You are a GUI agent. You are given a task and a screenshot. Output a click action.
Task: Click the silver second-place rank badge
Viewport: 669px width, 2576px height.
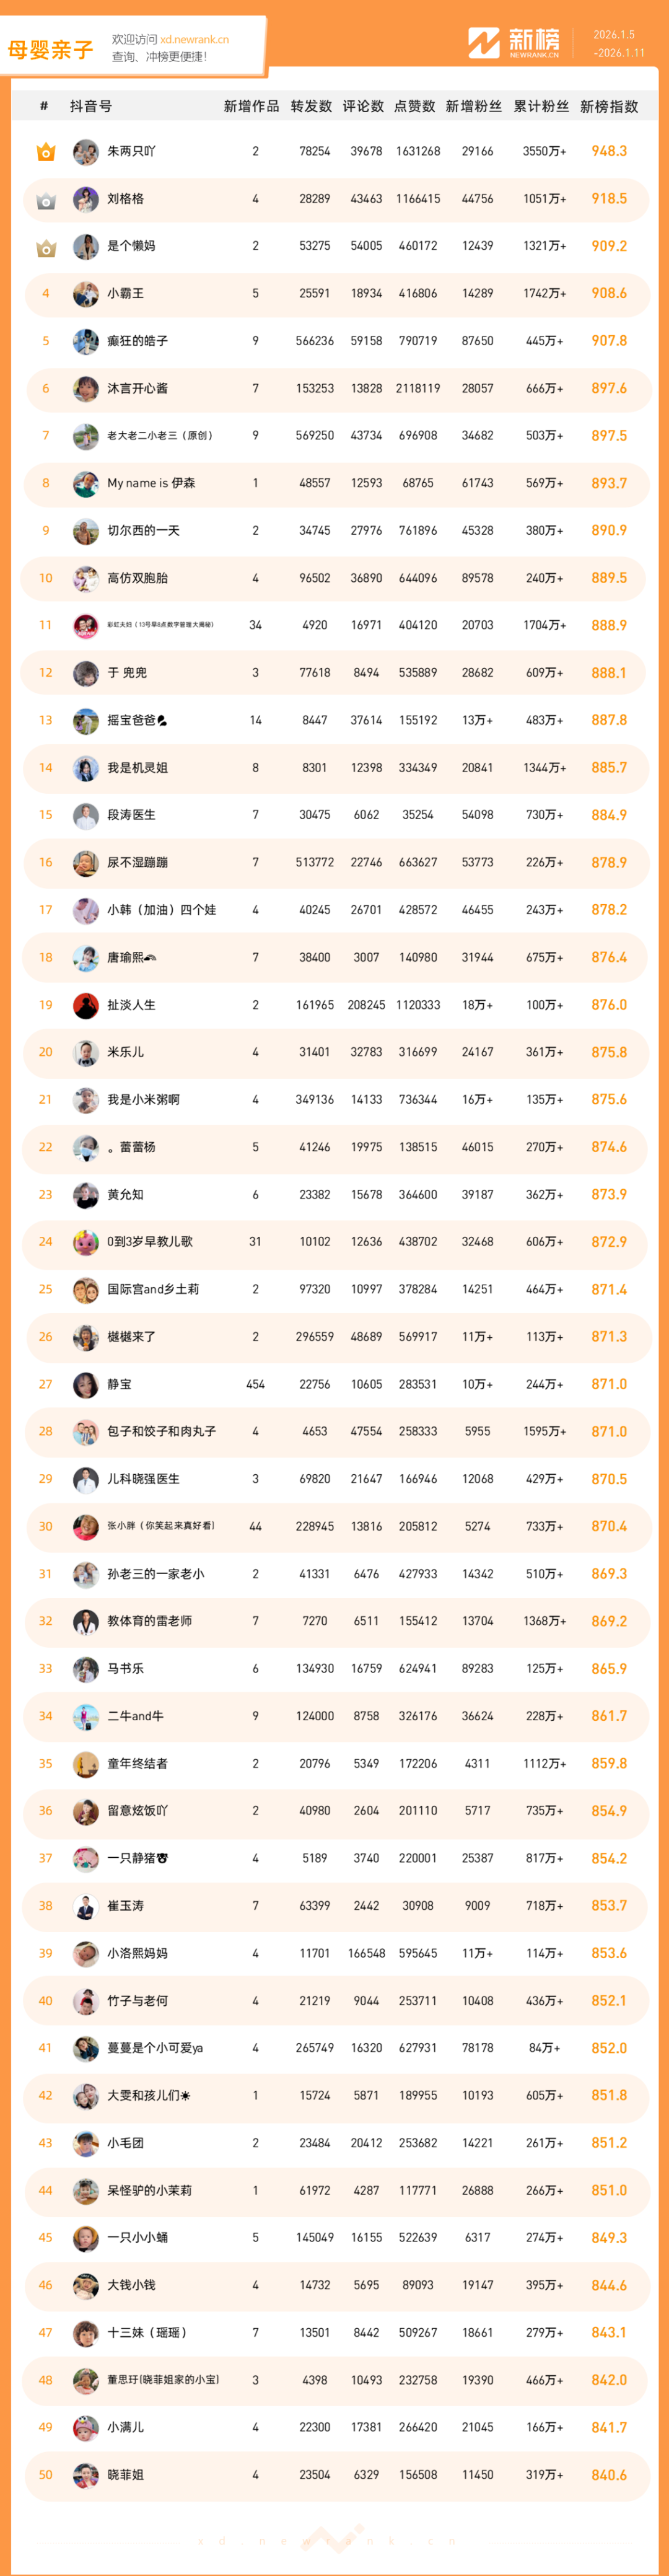tap(46, 200)
